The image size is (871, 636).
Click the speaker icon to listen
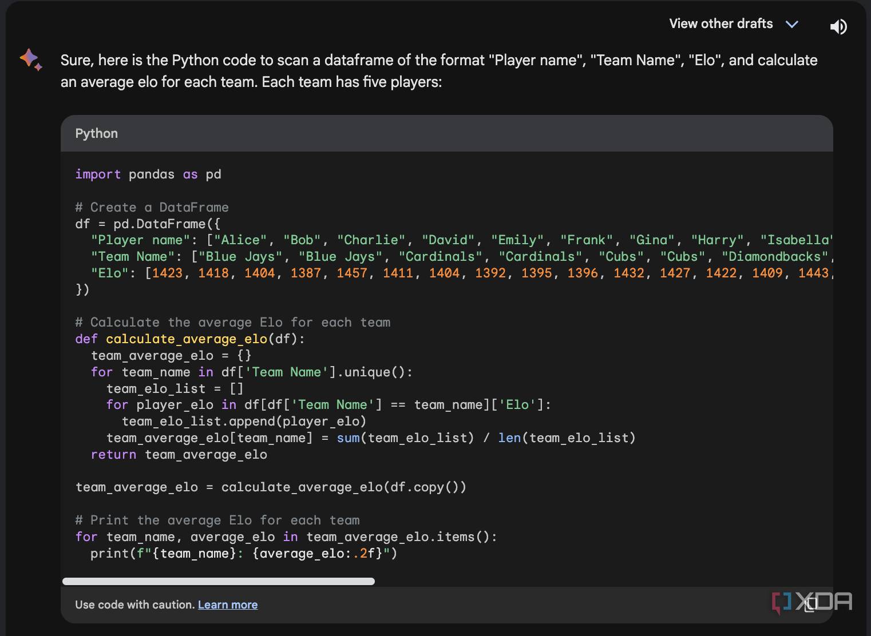(838, 26)
